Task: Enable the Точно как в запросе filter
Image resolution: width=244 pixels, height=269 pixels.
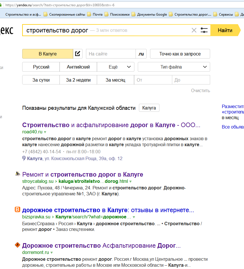Action: (180, 54)
